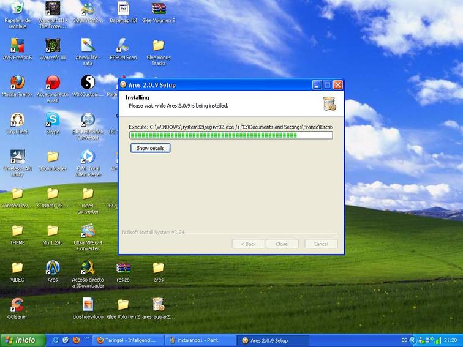Click the Show details button
This screenshot has width=463, height=347.
(150, 148)
